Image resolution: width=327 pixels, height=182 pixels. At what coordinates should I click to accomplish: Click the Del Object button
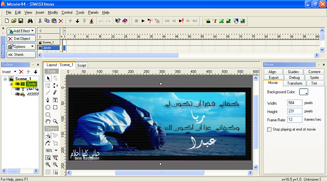(21, 39)
